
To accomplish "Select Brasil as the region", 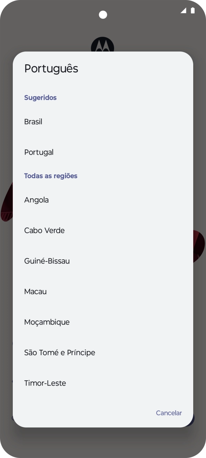I will pyautogui.click(x=33, y=122).
